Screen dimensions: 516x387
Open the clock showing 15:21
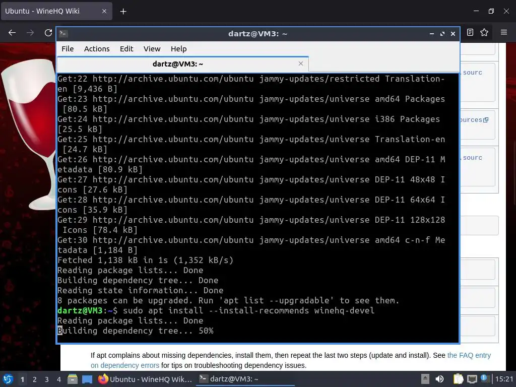point(504,379)
